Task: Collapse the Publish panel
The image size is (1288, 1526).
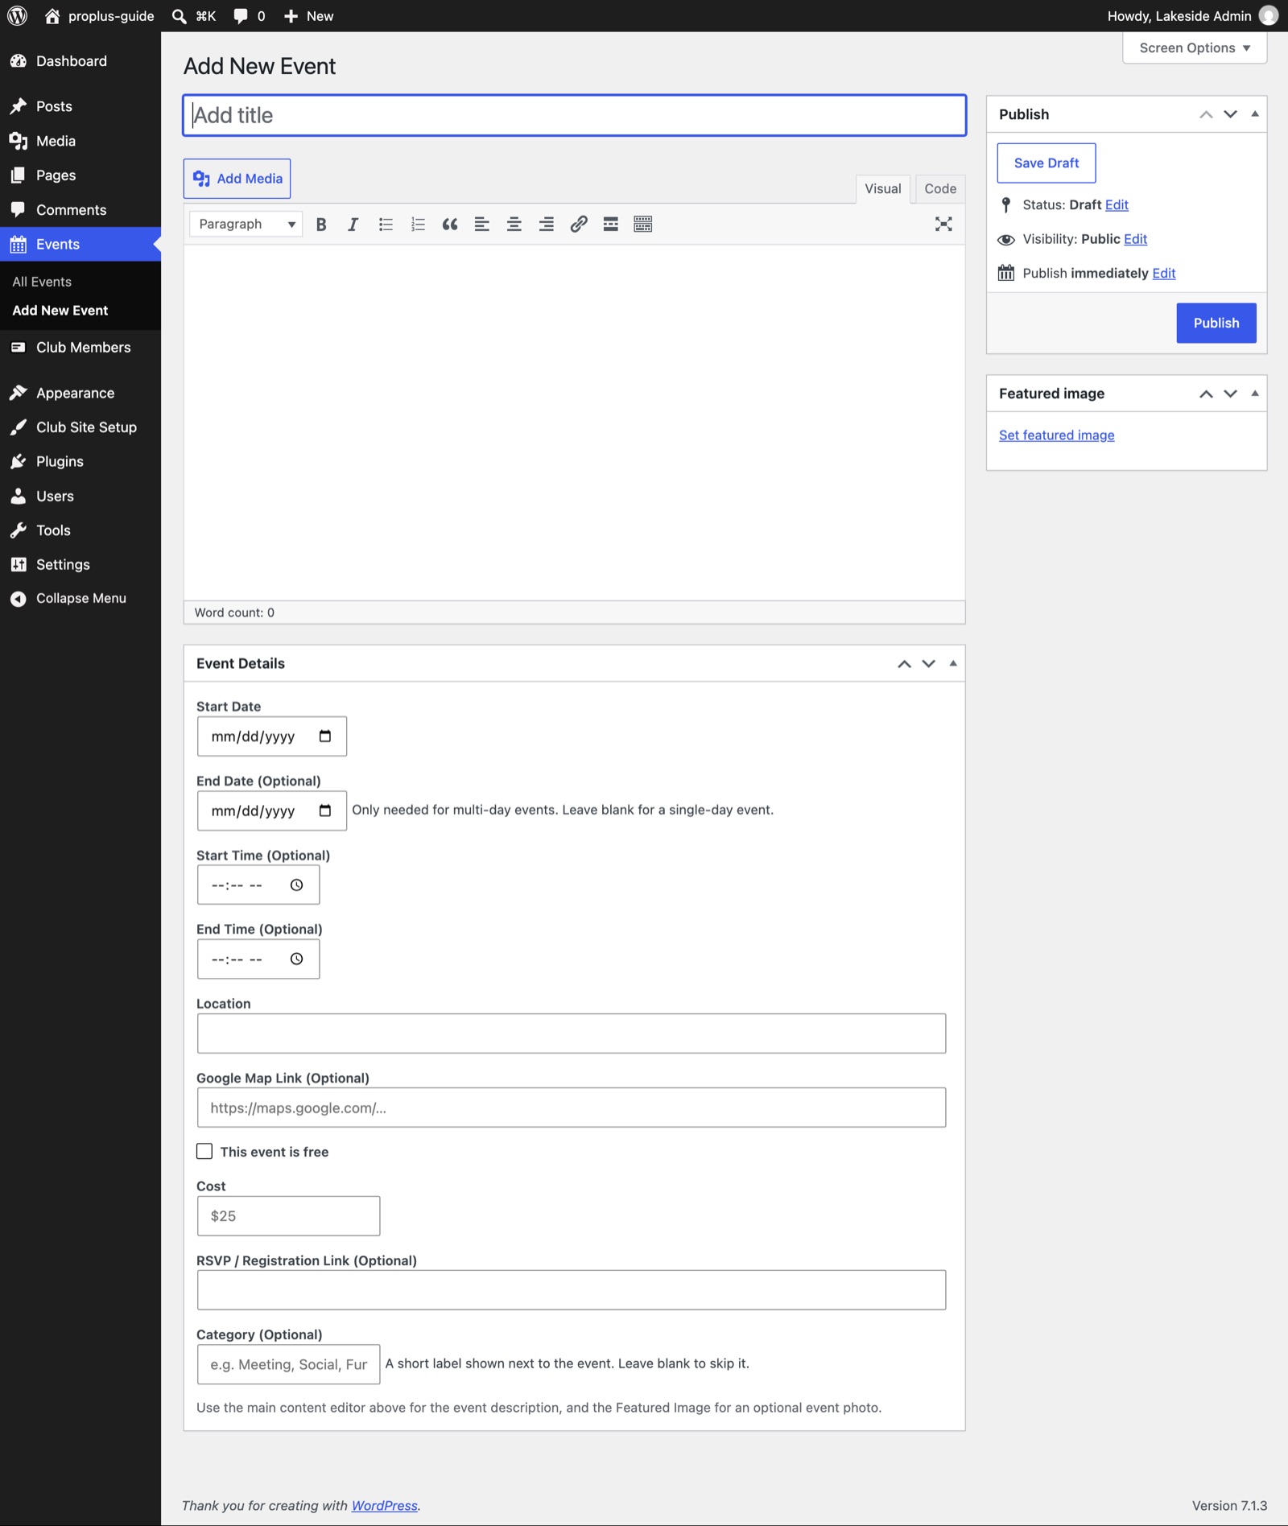Action: tap(1255, 114)
